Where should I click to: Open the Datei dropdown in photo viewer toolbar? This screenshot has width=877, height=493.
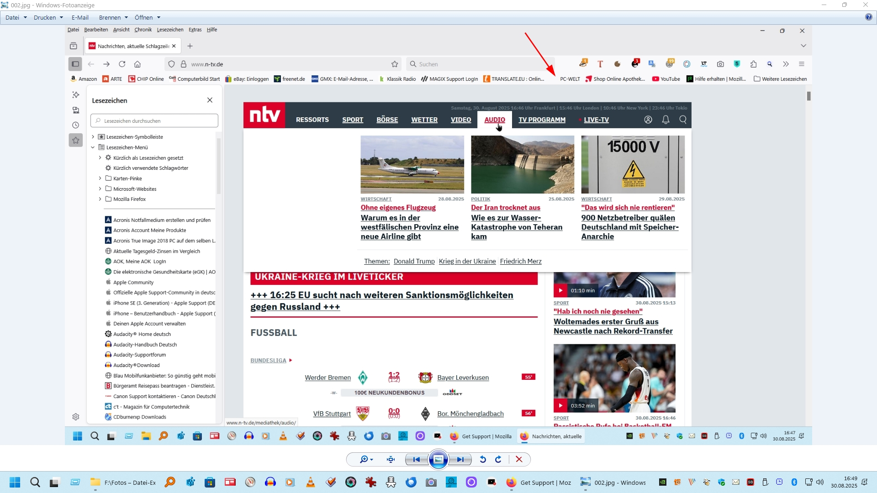[x=16, y=17]
